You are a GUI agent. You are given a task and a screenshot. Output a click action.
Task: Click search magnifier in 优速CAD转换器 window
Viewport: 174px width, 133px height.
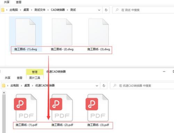point(115,86)
